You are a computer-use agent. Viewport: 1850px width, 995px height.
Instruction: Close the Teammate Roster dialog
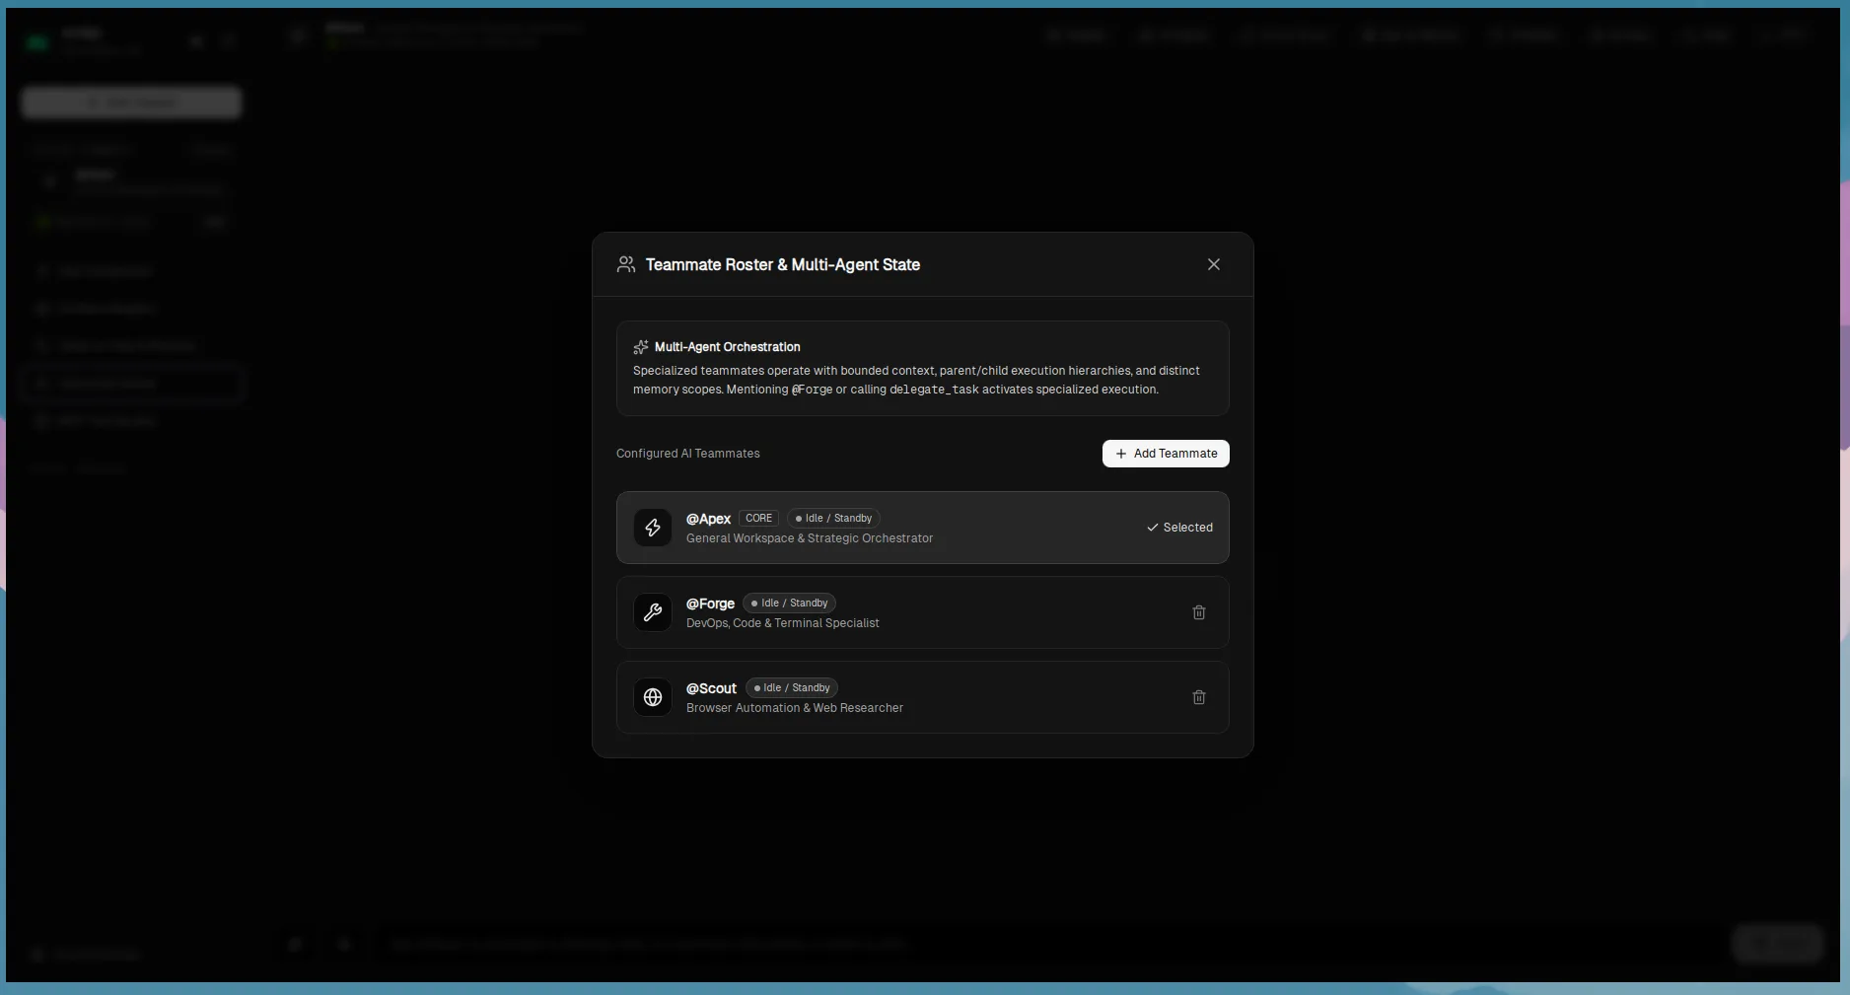(x=1214, y=264)
